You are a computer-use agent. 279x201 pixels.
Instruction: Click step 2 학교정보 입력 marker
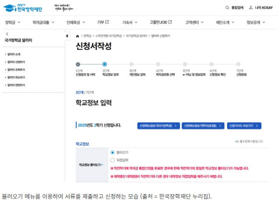tap(105, 64)
